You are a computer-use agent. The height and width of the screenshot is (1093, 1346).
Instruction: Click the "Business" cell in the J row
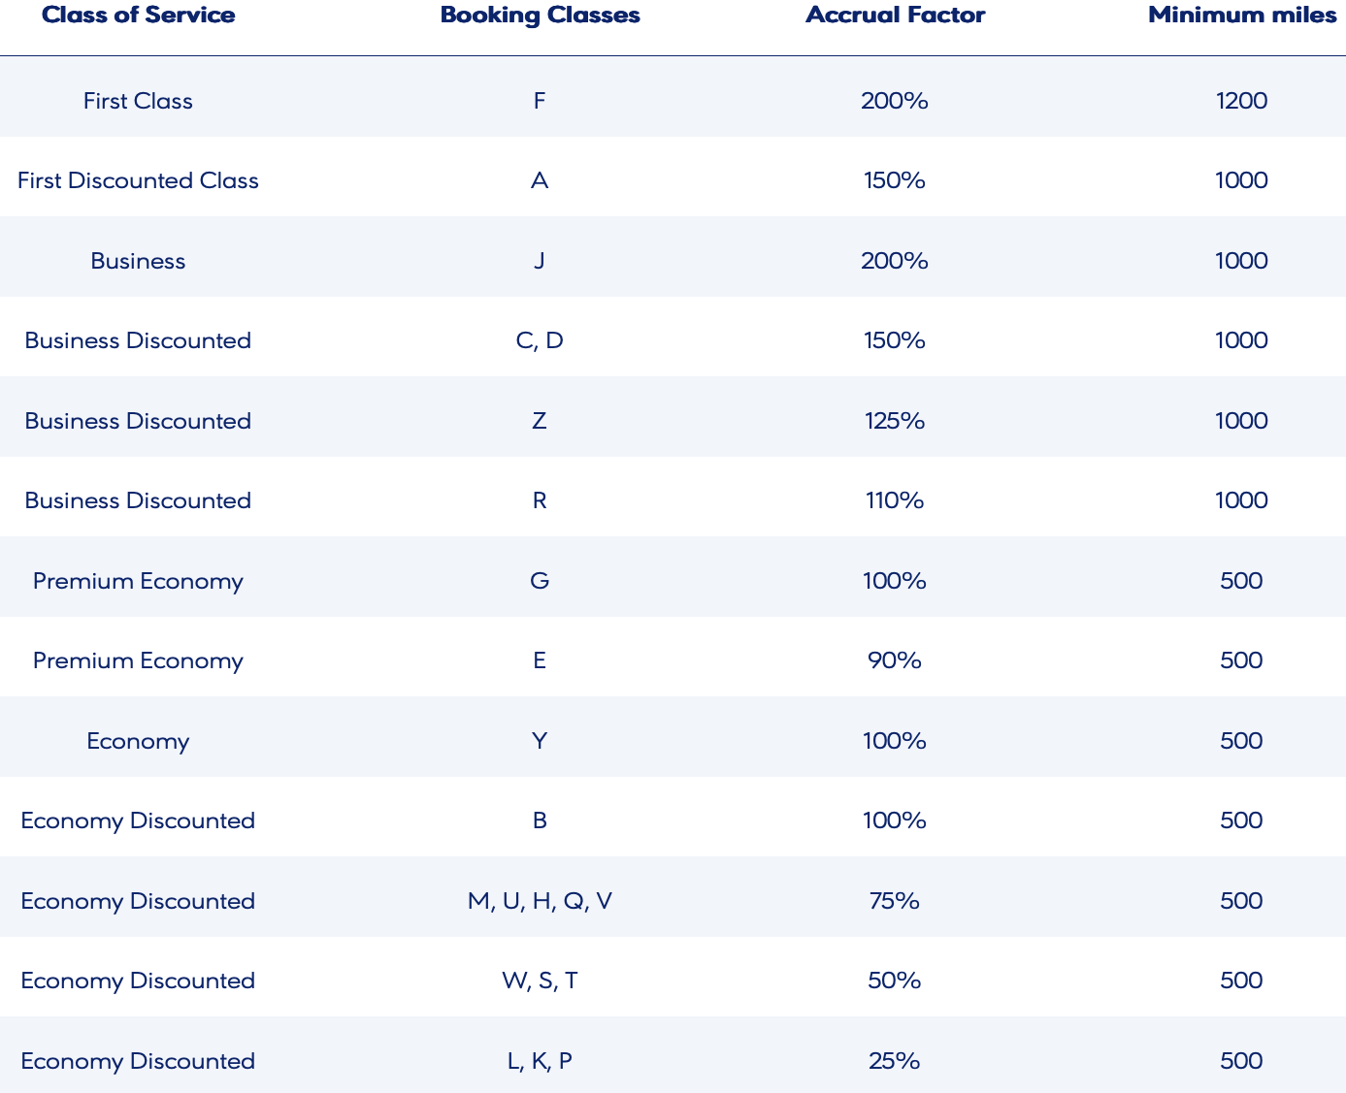pyautogui.click(x=138, y=261)
